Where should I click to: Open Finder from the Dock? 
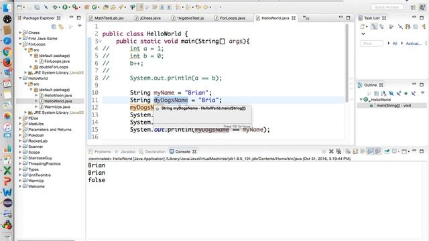7,7
